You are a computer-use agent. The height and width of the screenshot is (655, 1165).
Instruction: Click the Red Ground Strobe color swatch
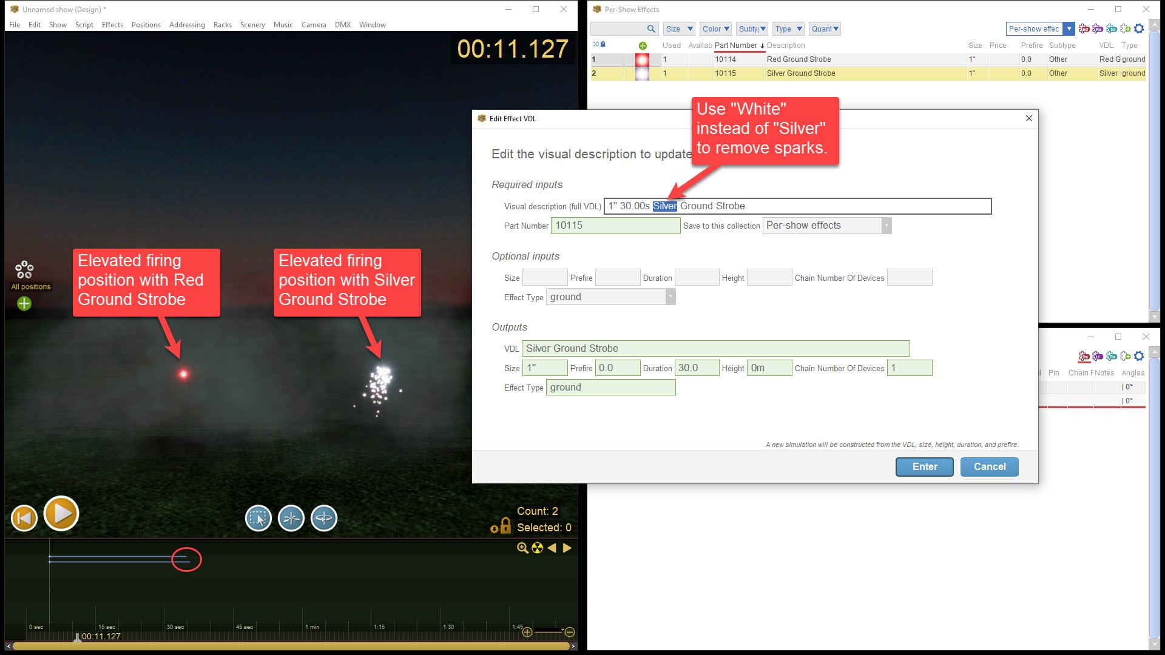(x=642, y=59)
